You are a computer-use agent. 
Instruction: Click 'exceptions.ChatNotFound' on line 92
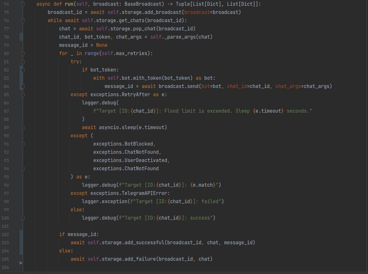click(126, 152)
